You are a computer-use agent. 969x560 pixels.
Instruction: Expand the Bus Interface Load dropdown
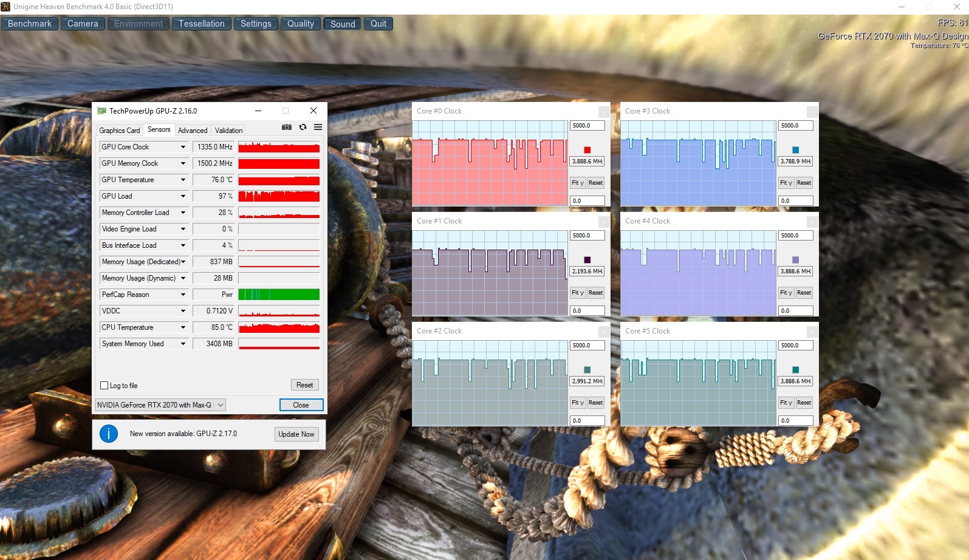183,245
